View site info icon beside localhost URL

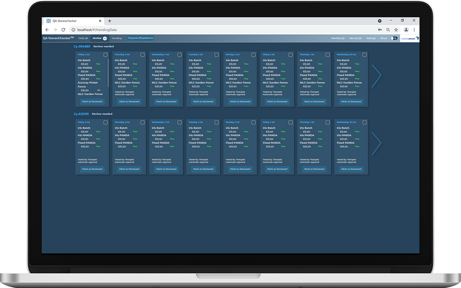74,30
